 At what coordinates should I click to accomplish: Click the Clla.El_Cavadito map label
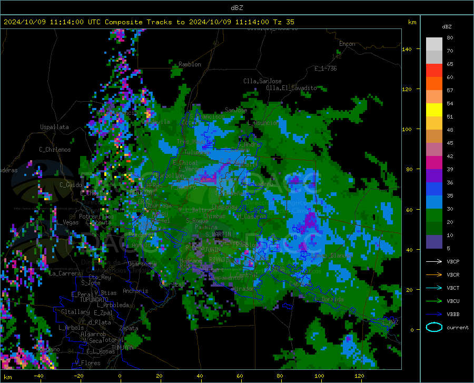point(291,88)
